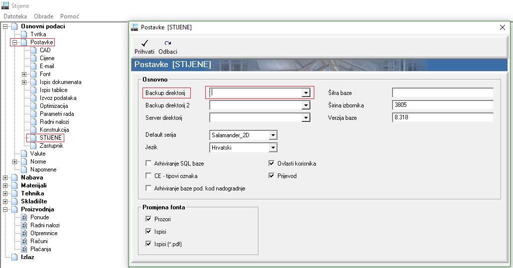This screenshot has height=268, width=513.
Task: Click the page icon beside E-mail
Action: pyautogui.click(x=33, y=66)
